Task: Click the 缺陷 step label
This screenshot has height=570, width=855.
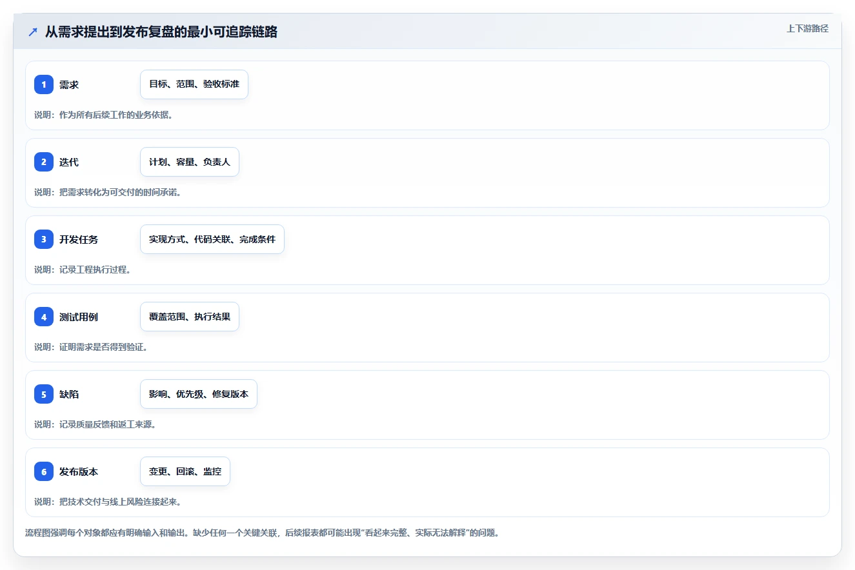Action: click(69, 394)
